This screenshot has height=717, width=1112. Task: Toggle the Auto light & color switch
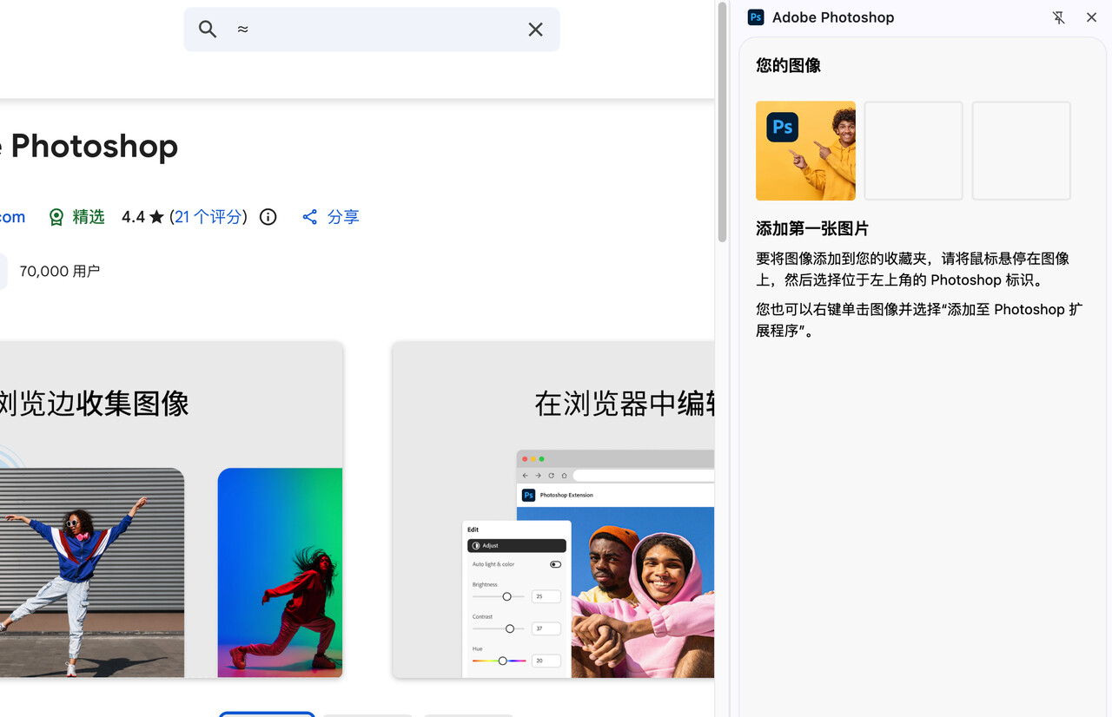(x=555, y=563)
